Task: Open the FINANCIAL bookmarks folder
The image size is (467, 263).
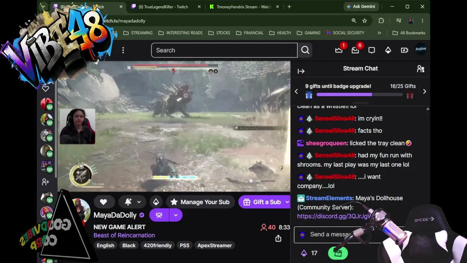Action: (x=250, y=33)
